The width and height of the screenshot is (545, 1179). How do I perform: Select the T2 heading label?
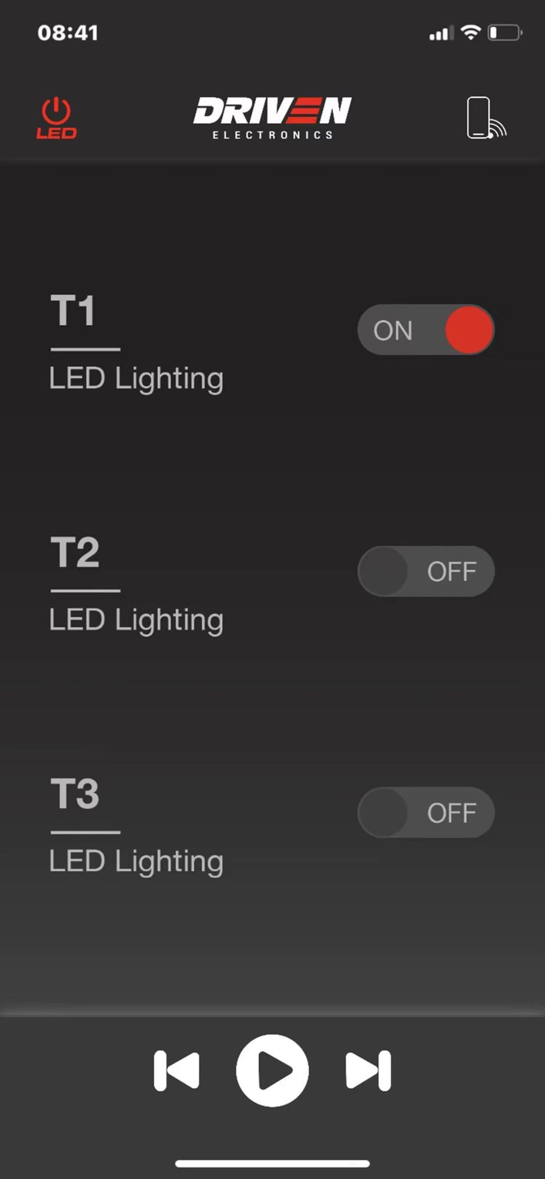[75, 552]
